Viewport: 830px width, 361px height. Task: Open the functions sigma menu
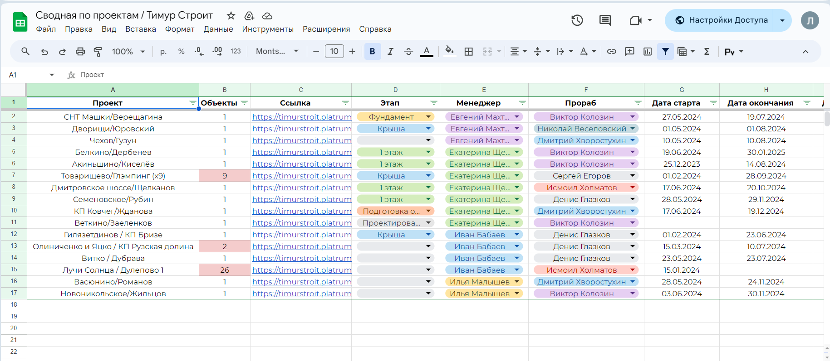pyautogui.click(x=707, y=52)
